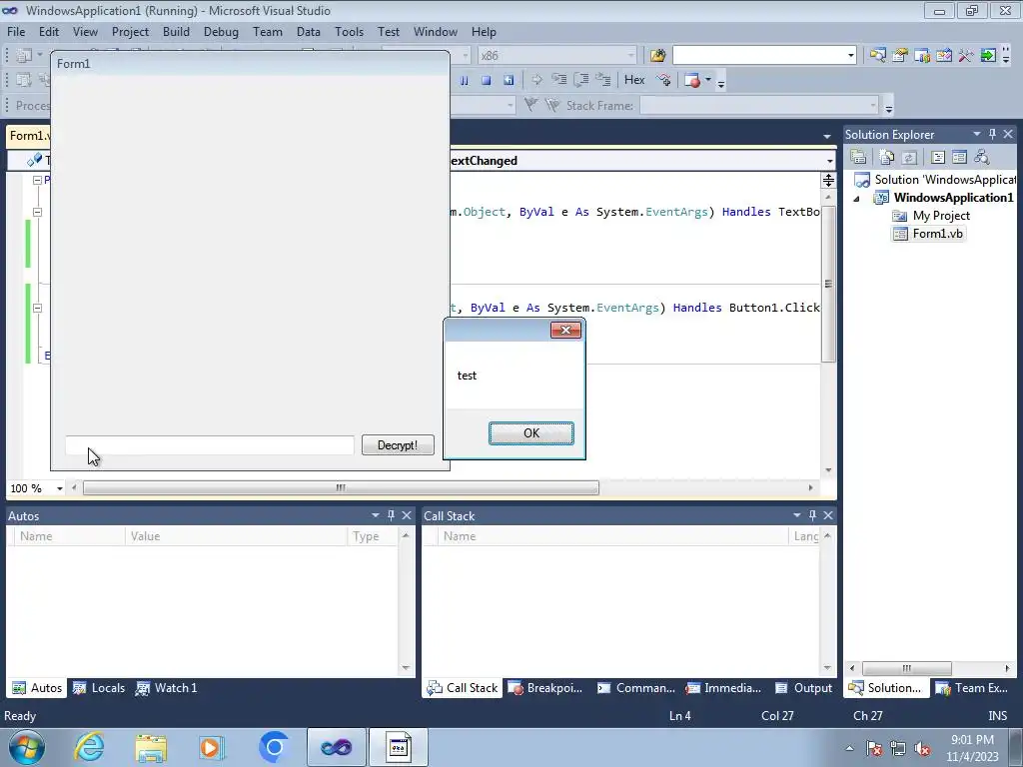
Task: Toggle Hex display in debug toolbar
Action: pyautogui.click(x=634, y=80)
